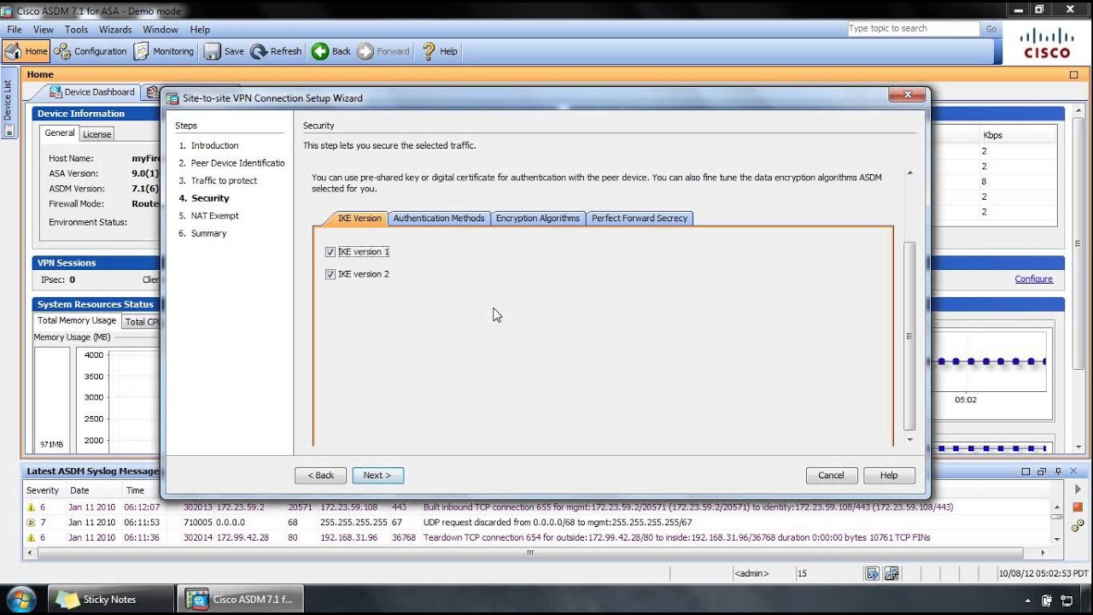Open the Configuration gears icon

[x=62, y=51]
